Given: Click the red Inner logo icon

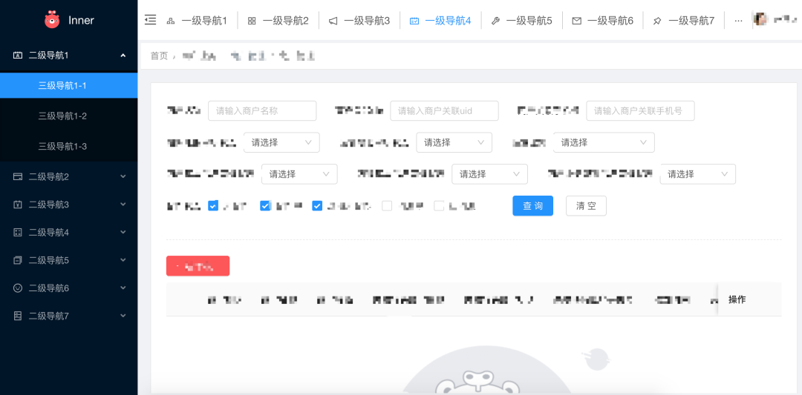Looking at the screenshot, I should pos(52,20).
